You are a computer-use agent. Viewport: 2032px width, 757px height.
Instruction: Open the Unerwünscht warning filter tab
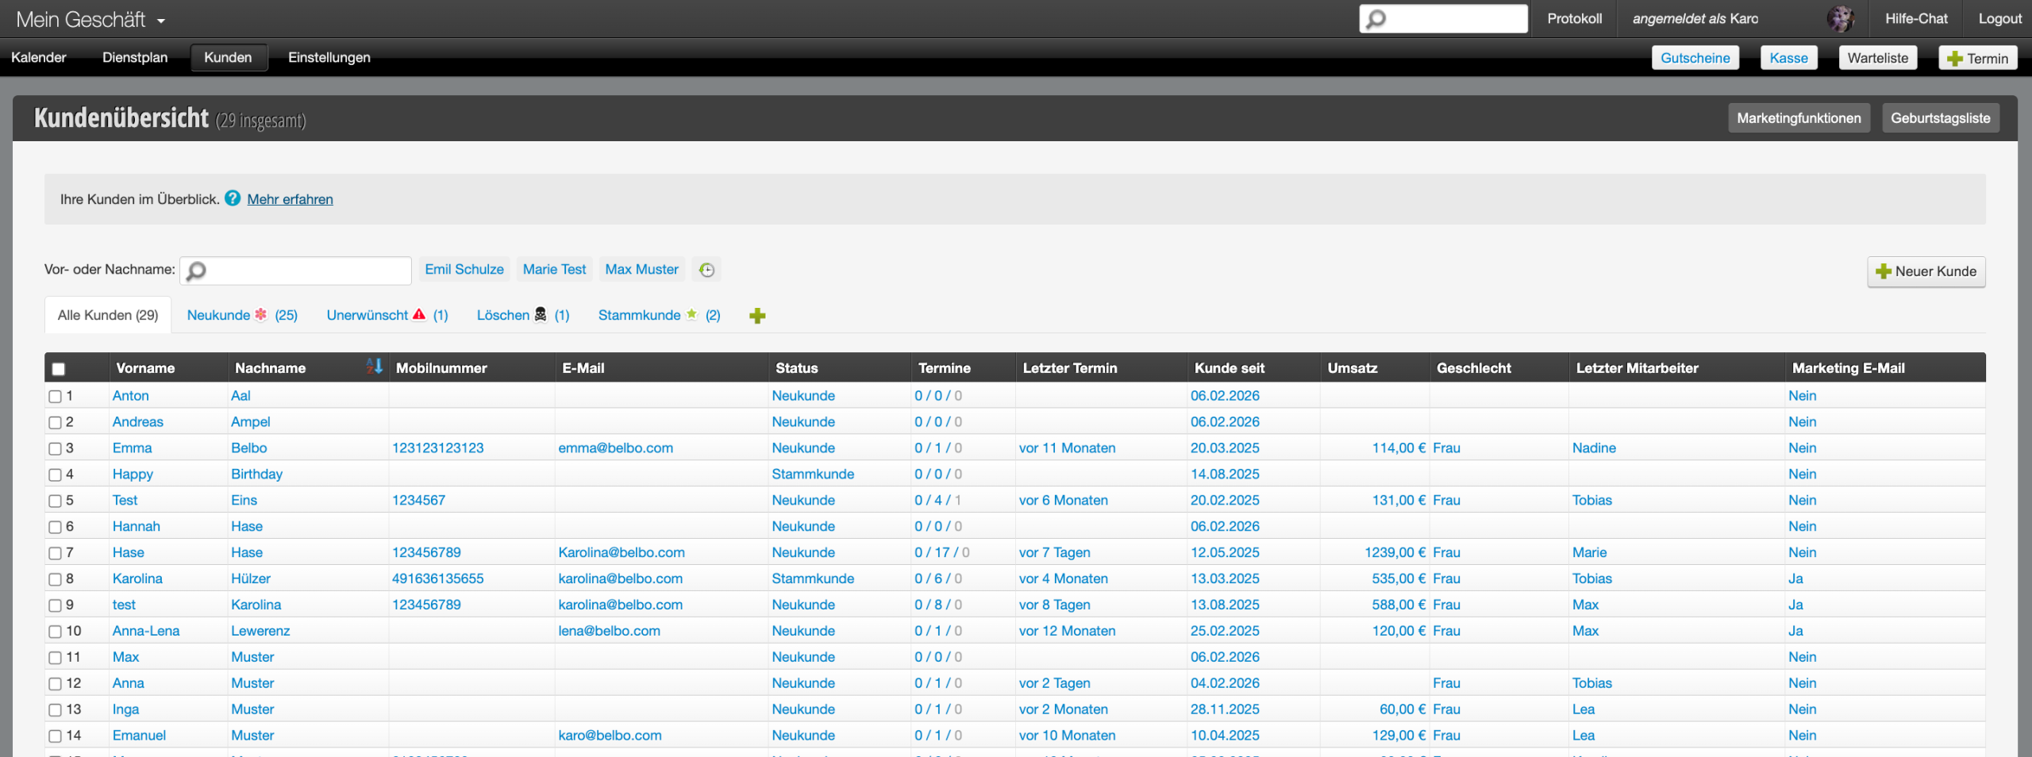[x=387, y=315]
